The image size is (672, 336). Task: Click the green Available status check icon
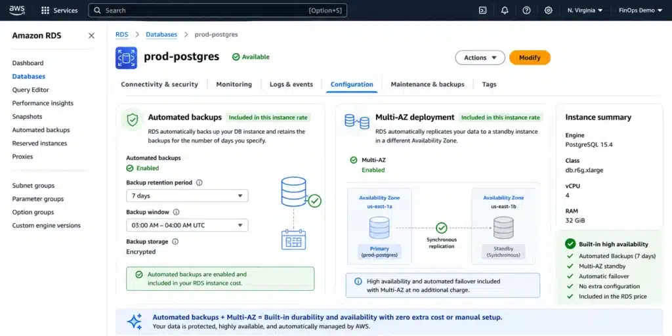(236, 56)
